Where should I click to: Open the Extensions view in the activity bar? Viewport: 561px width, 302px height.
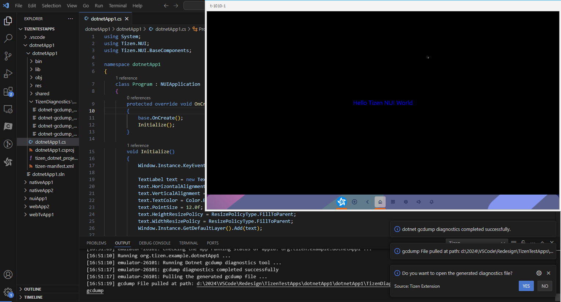8,92
